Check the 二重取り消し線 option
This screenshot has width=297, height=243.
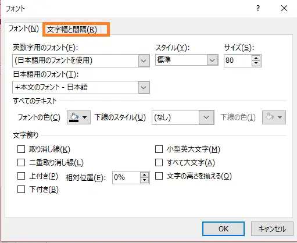pos(21,163)
